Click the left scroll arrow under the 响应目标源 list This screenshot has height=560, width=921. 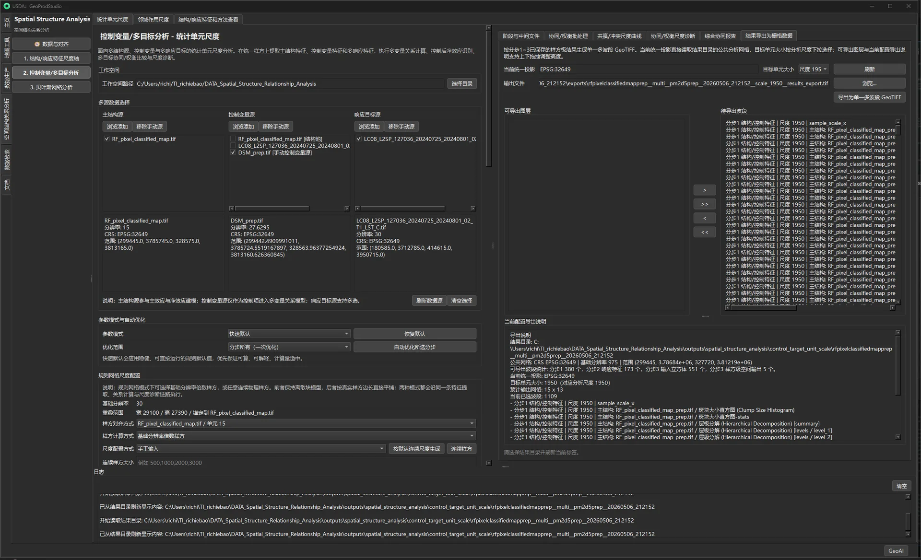[x=357, y=209]
